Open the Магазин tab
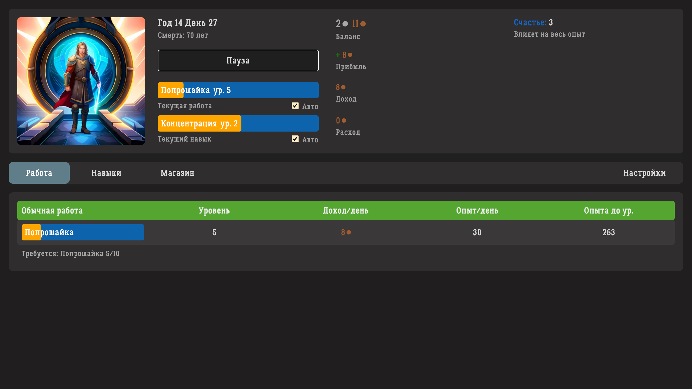Viewport: 692px width, 389px height. (178, 173)
